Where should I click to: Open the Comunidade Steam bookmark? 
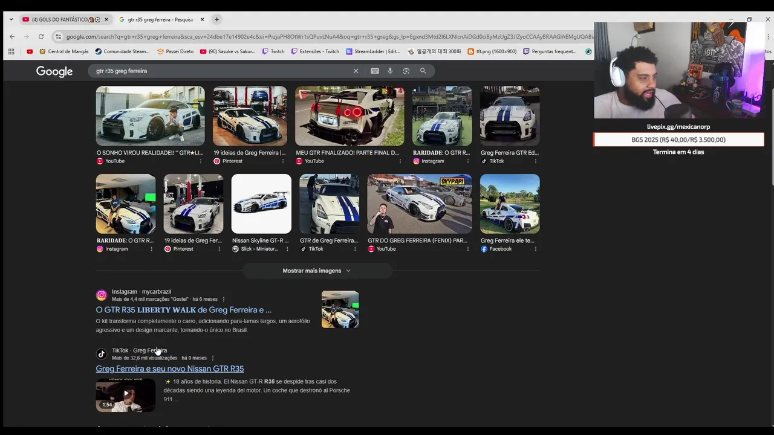122,51
